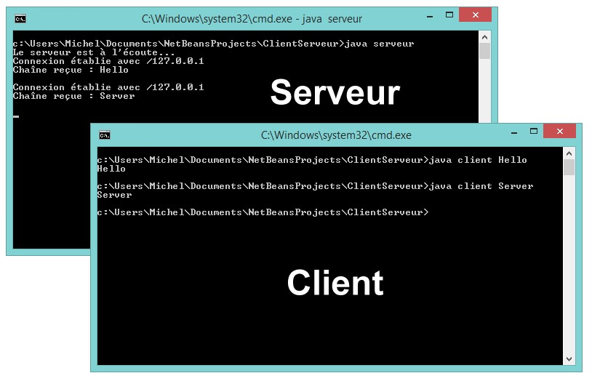Screen dimensions: 592x381
Task: Click the scrollbar thumb in server console
Action: pos(484,51)
